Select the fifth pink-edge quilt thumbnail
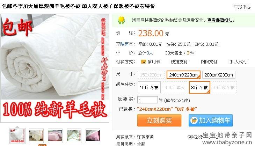255x146 pixels. pyautogui.click(x=93, y=136)
